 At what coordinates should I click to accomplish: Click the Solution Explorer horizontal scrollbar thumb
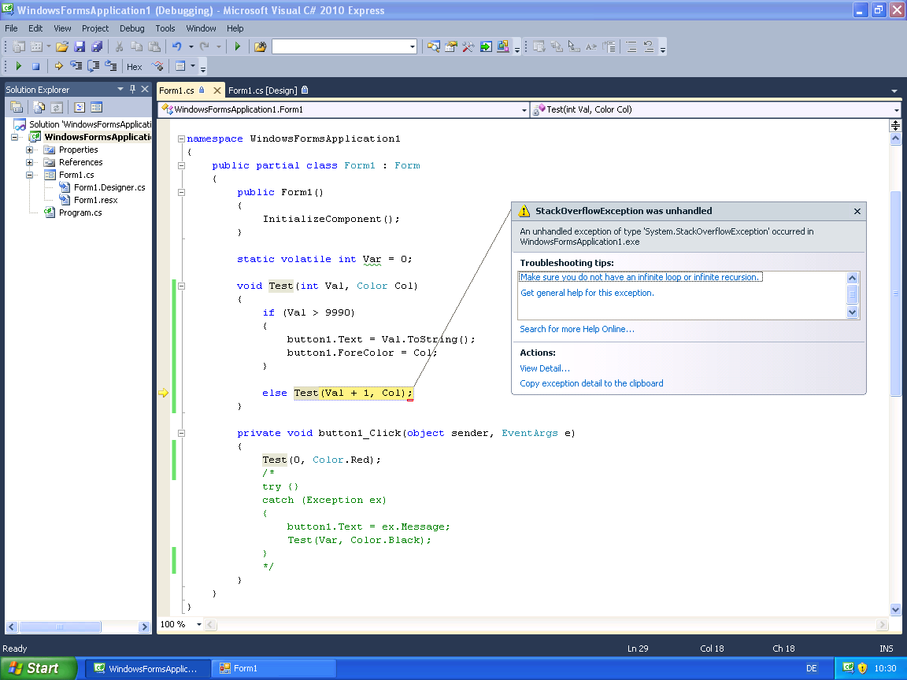coord(60,626)
